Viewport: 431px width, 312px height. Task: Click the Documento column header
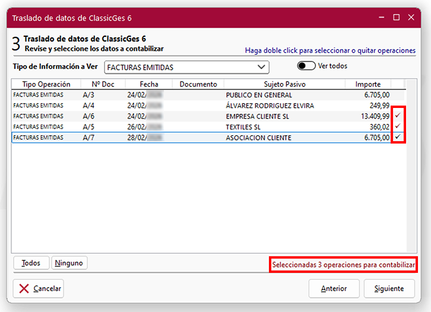point(198,84)
